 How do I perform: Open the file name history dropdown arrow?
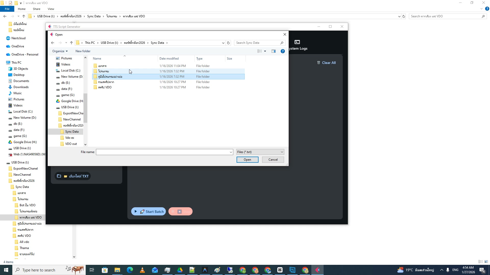pyautogui.click(x=231, y=152)
